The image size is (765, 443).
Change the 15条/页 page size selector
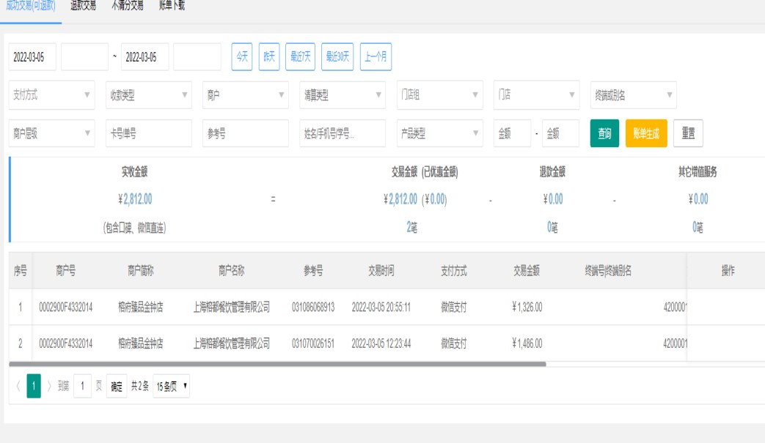coord(171,386)
